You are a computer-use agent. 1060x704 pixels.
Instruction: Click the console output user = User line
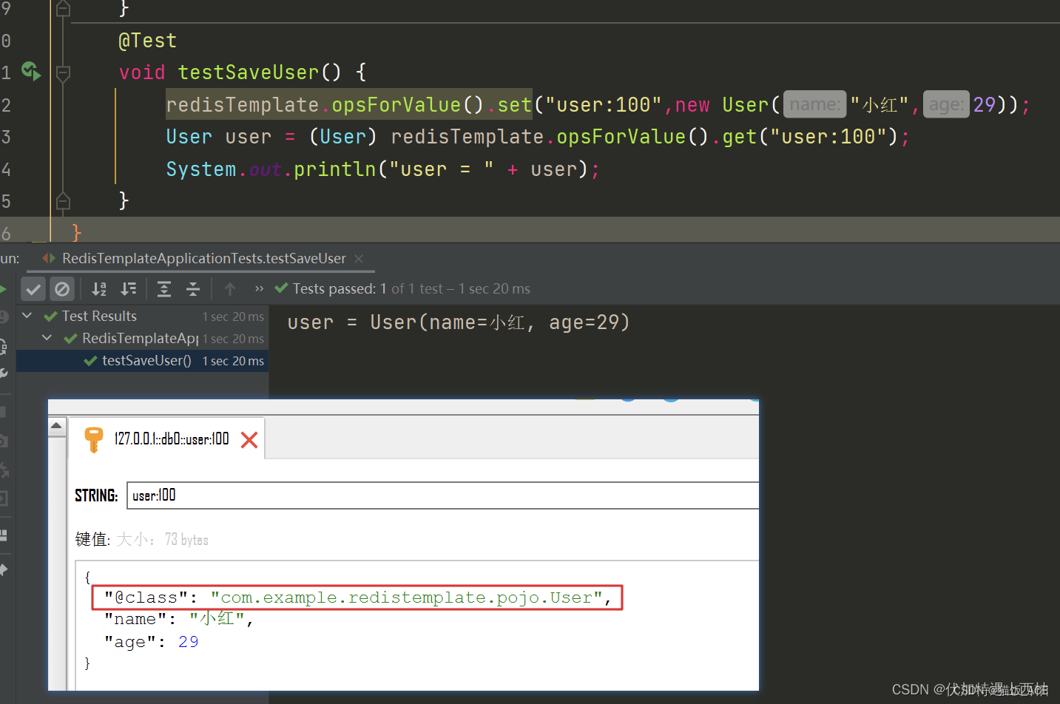[x=459, y=322]
